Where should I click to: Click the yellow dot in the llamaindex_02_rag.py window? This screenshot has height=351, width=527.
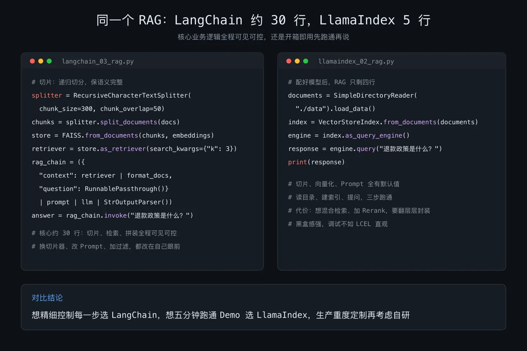point(297,61)
